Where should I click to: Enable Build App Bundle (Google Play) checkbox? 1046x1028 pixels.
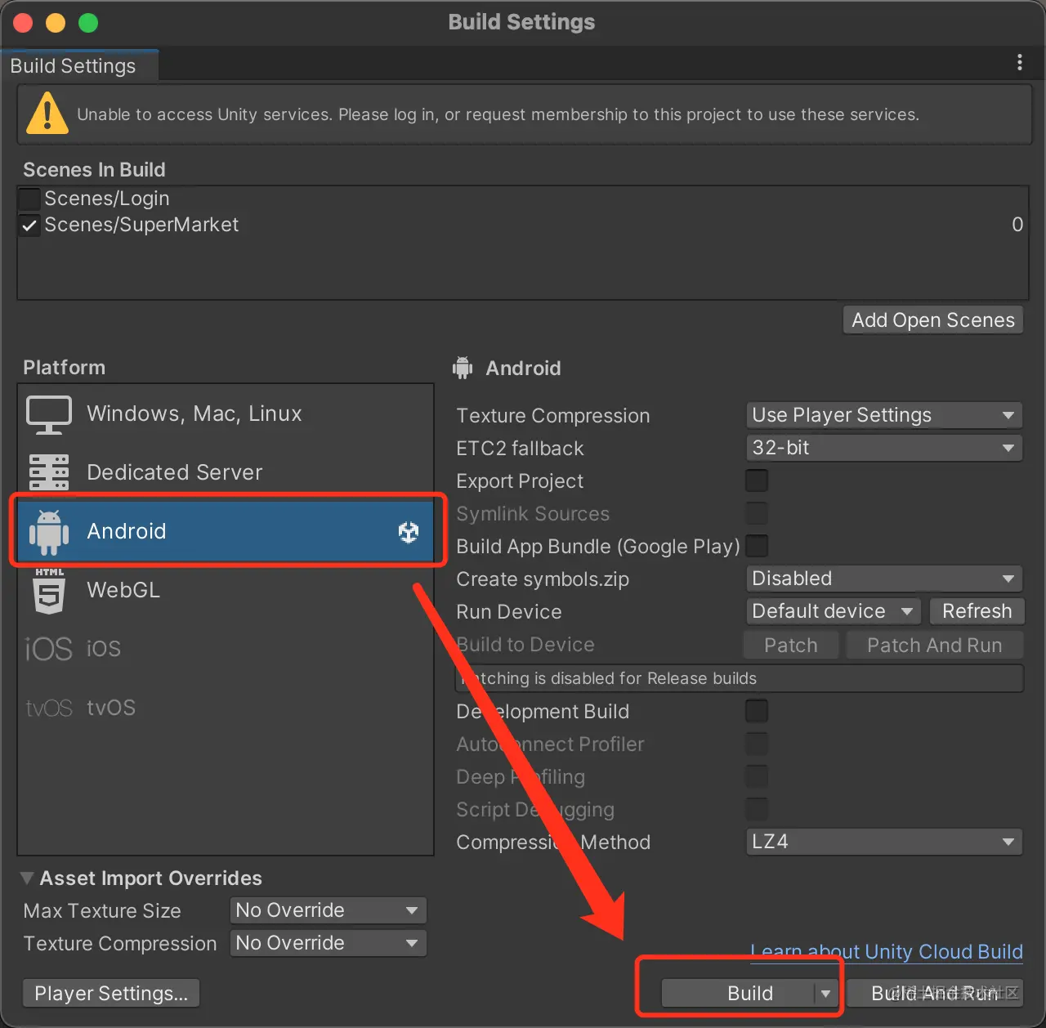(757, 546)
